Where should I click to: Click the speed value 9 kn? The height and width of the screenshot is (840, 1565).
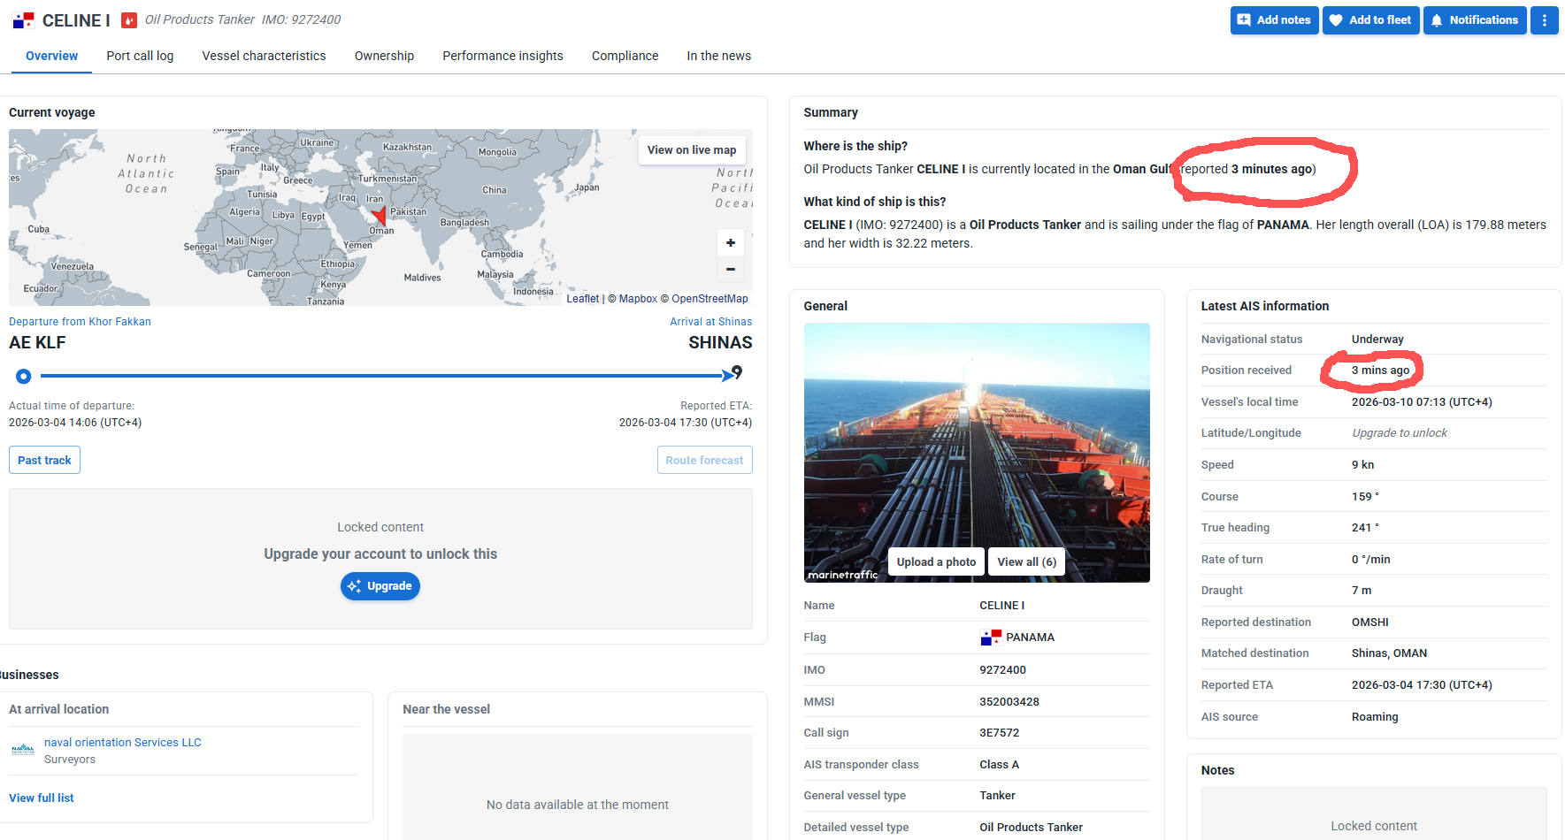[1362, 465]
